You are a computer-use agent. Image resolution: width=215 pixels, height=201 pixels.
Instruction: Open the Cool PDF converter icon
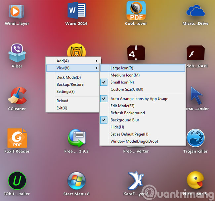tap(136, 11)
